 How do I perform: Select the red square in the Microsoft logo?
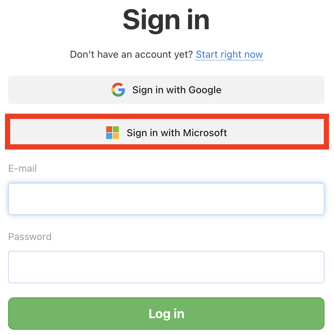pyautogui.click(x=109, y=129)
